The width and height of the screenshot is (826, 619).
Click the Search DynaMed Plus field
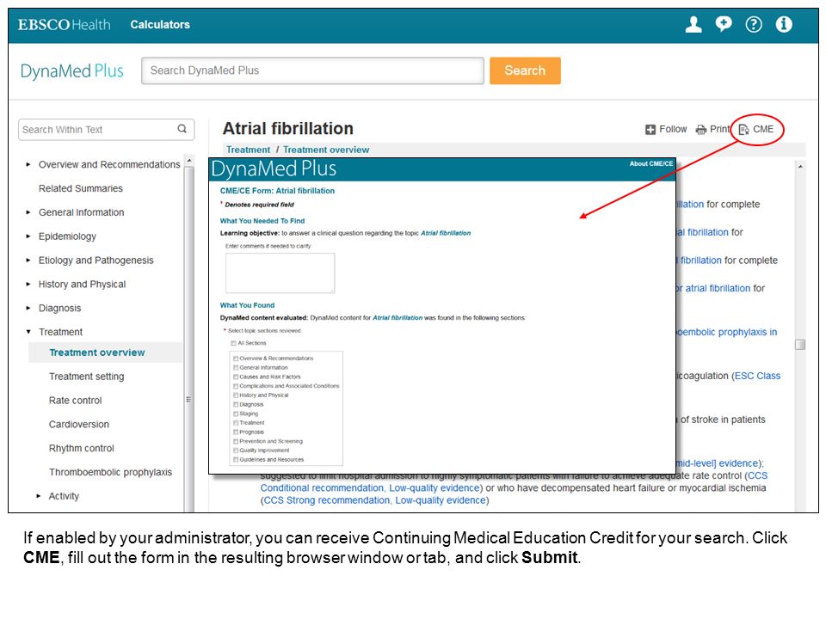(x=312, y=70)
